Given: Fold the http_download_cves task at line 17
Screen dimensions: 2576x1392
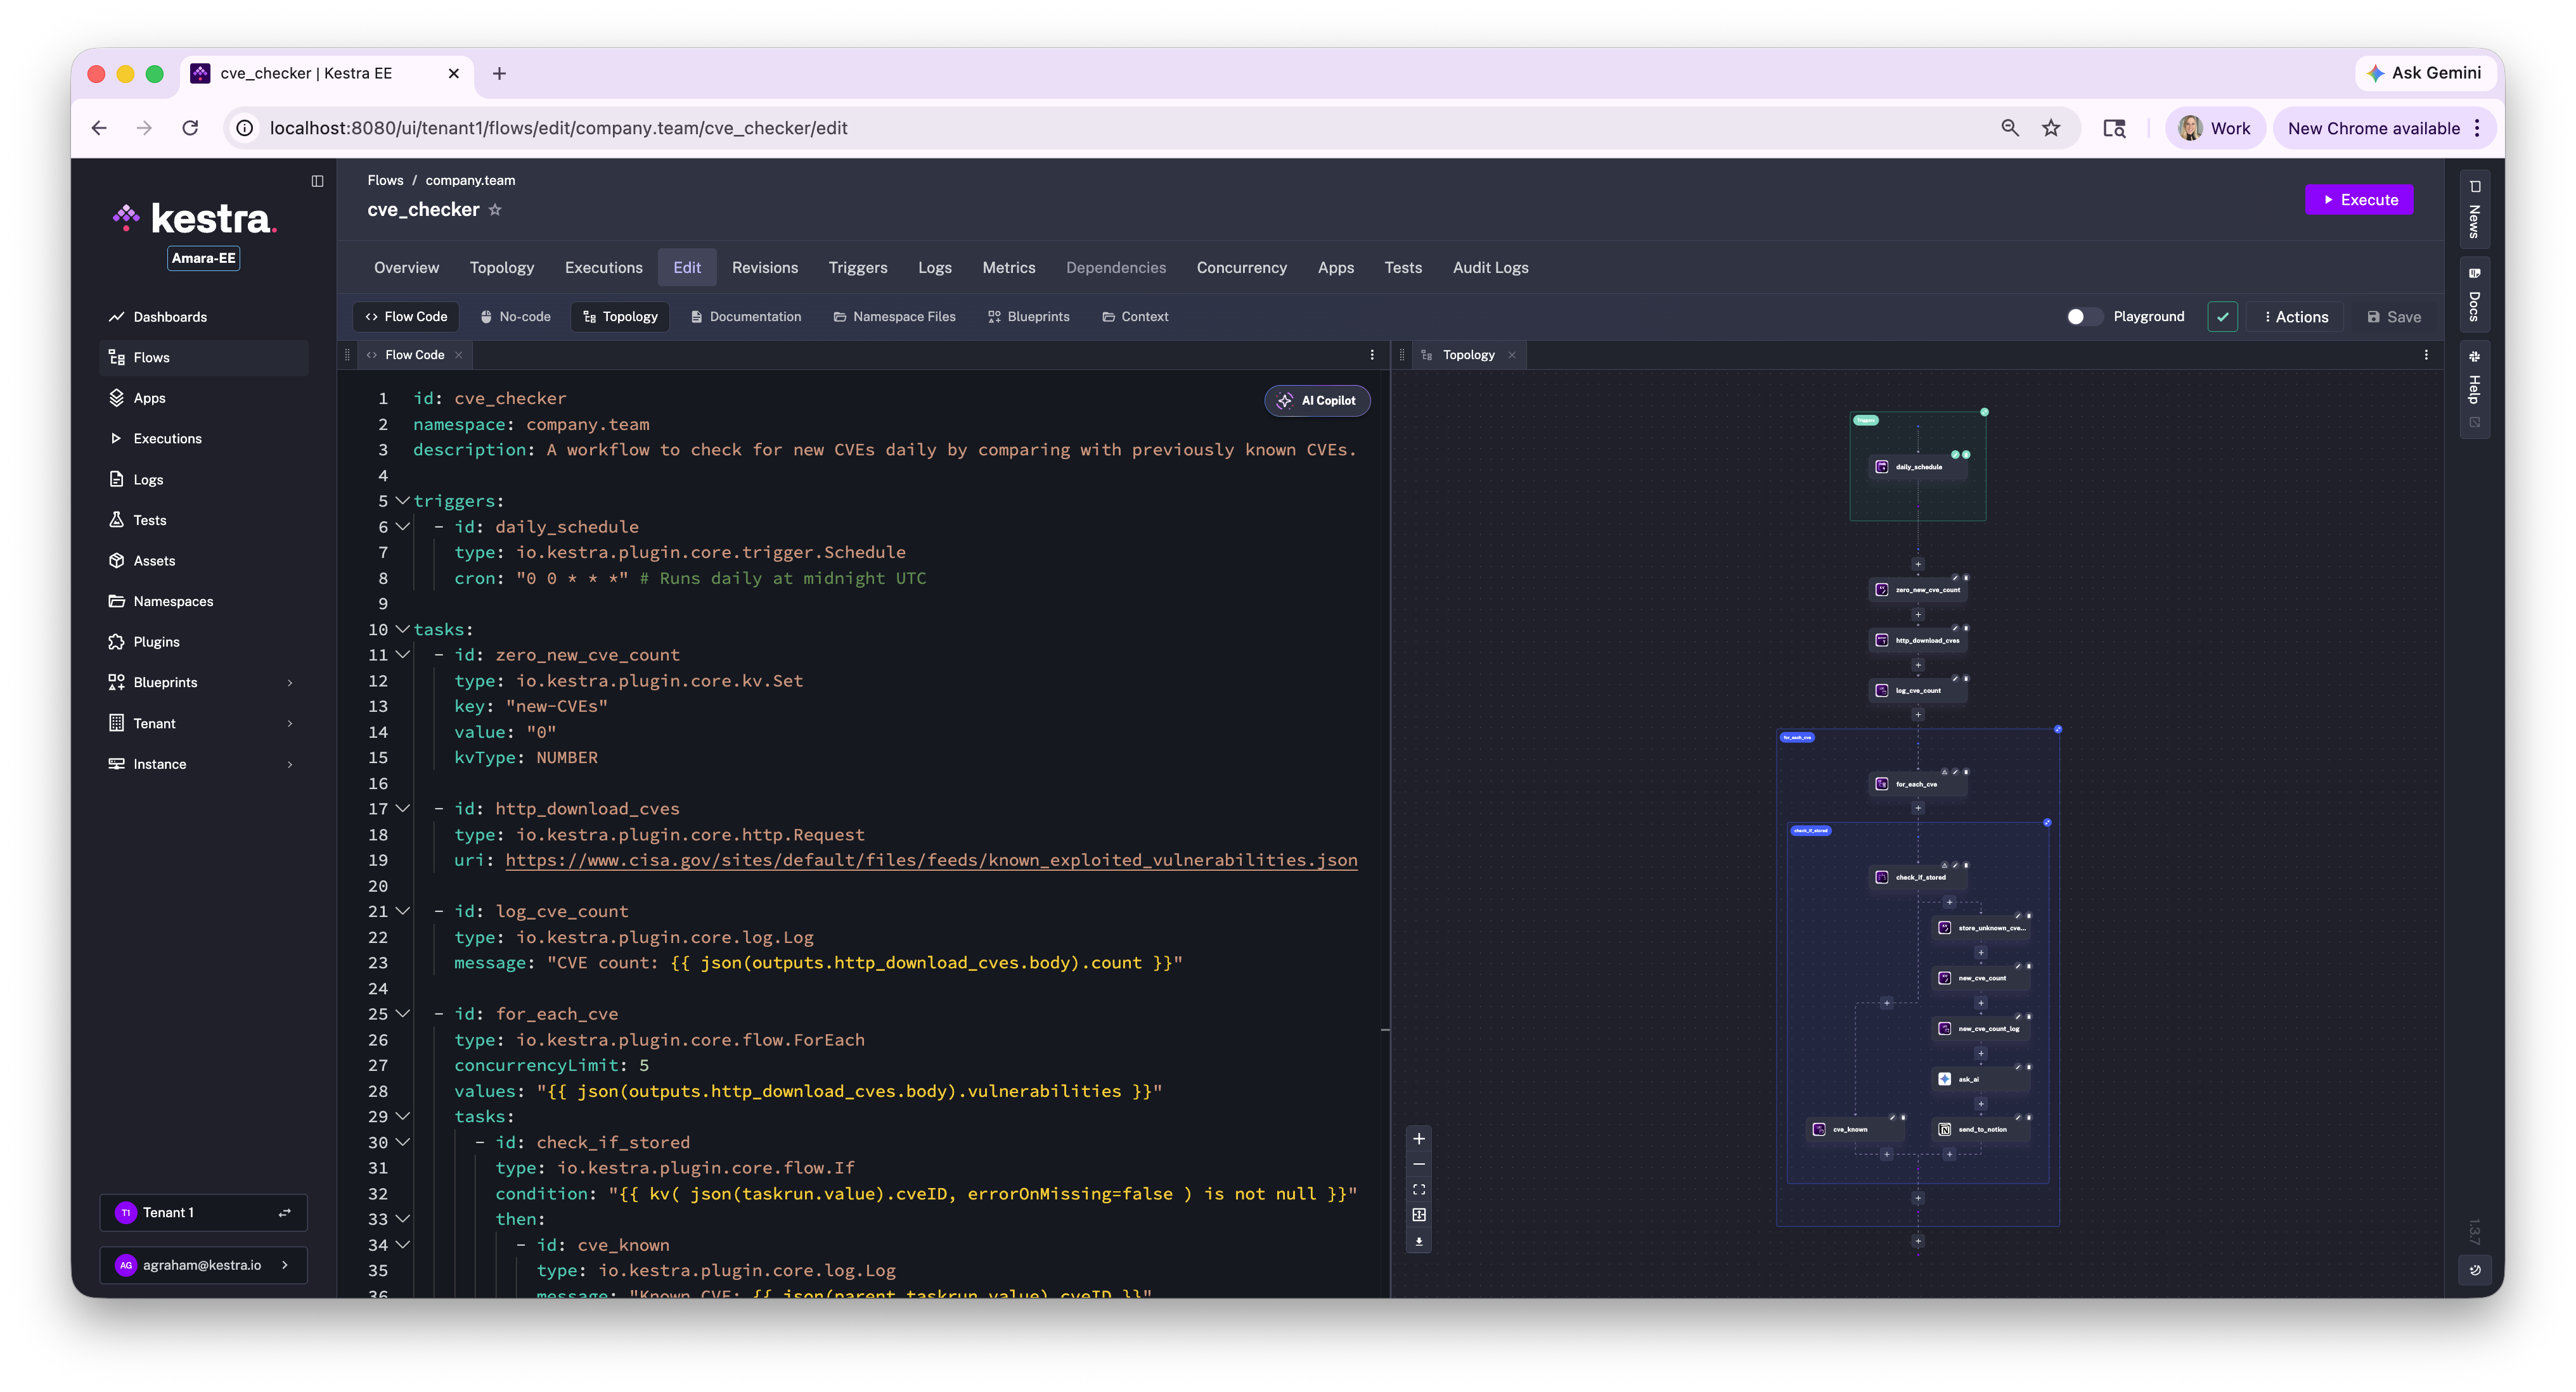Looking at the screenshot, I should pos(402,809).
